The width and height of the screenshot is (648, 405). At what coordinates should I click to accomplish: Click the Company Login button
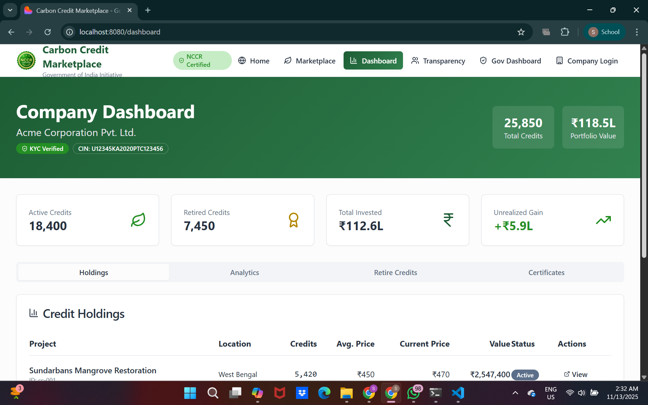[587, 61]
